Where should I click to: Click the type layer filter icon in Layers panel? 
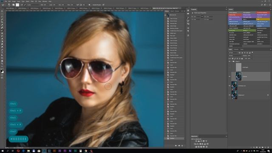coord(245,53)
